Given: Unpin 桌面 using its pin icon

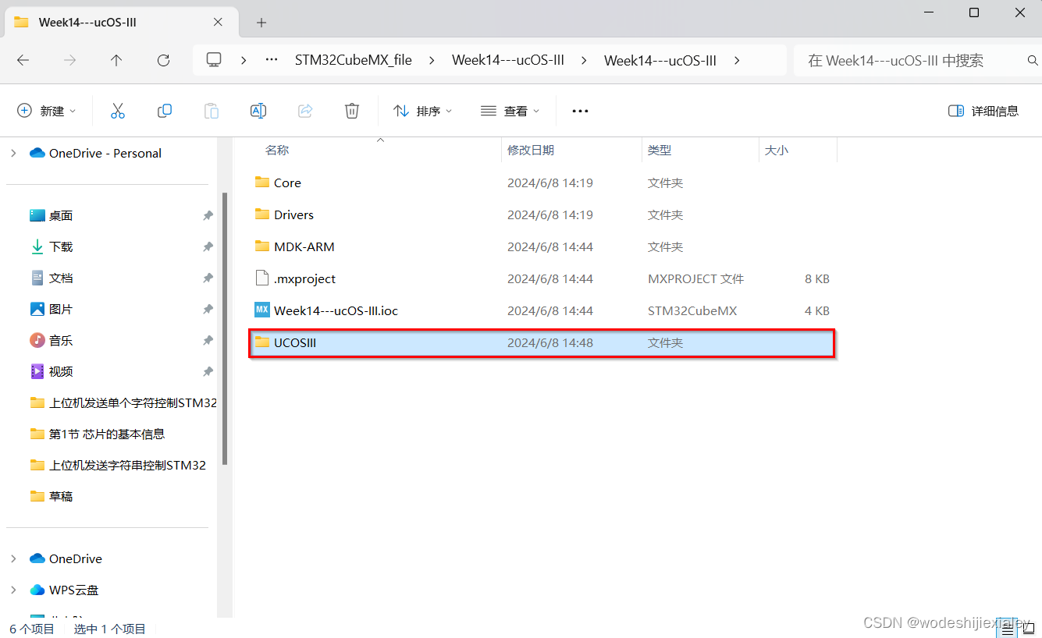Looking at the screenshot, I should pyautogui.click(x=208, y=215).
